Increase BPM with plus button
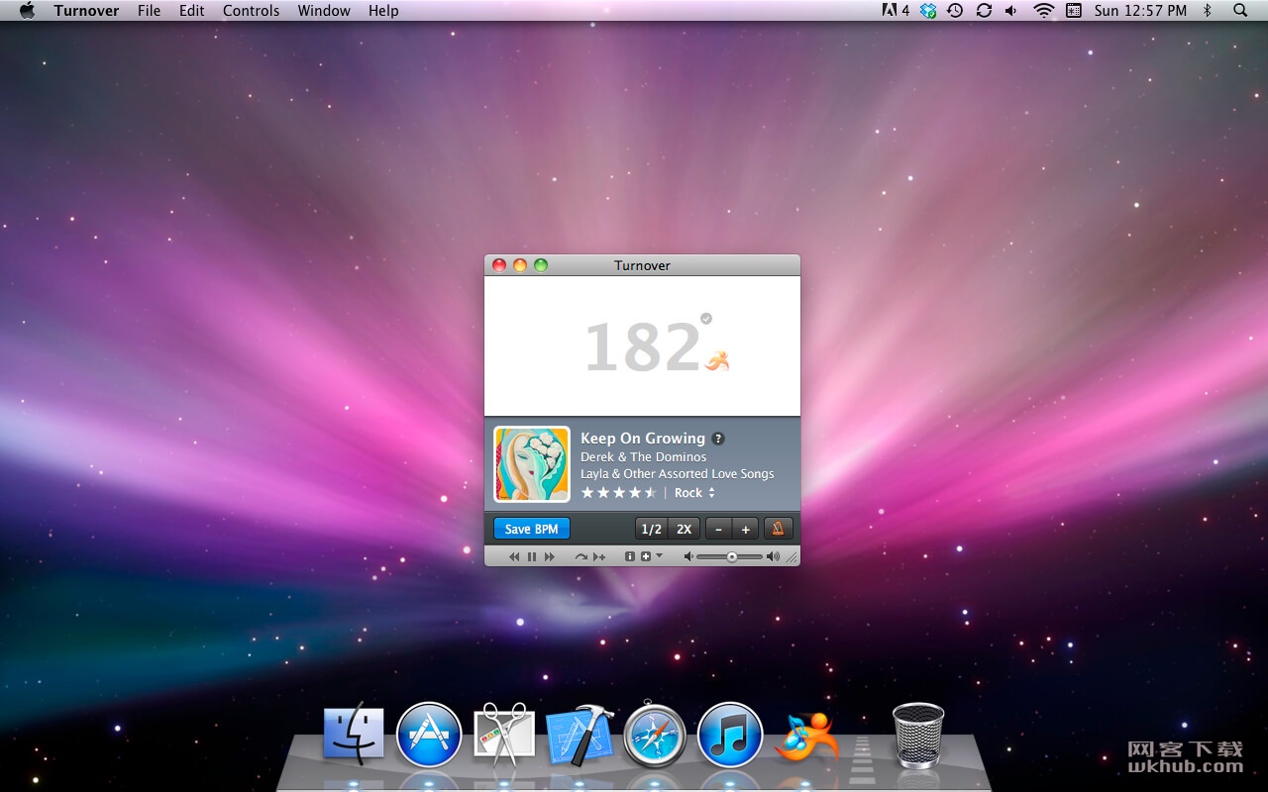The width and height of the screenshot is (1268, 792). (746, 529)
